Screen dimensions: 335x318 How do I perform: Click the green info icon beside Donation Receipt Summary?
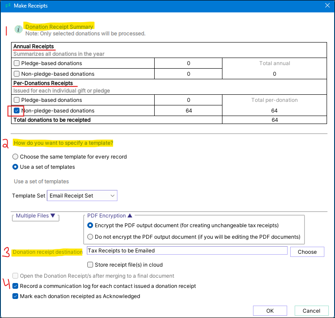(18, 29)
